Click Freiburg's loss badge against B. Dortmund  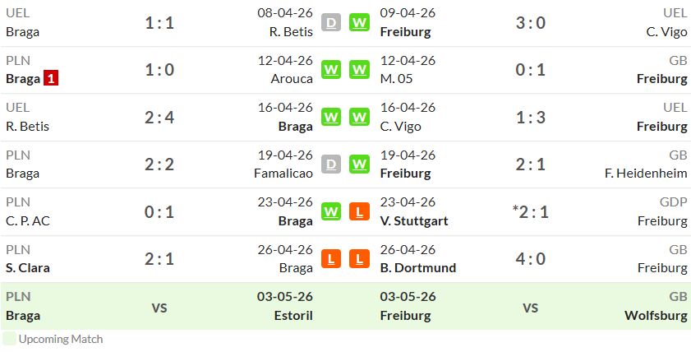tap(359, 259)
